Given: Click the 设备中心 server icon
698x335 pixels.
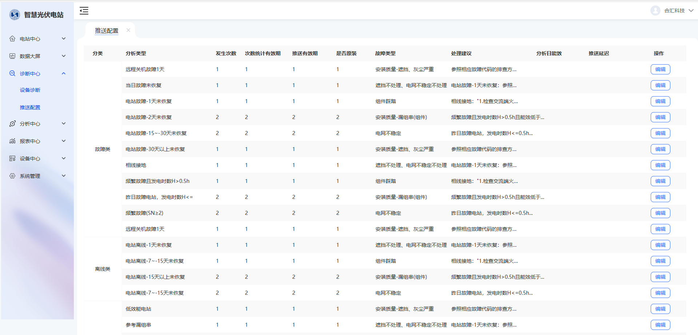Looking at the screenshot, I should (x=12, y=159).
